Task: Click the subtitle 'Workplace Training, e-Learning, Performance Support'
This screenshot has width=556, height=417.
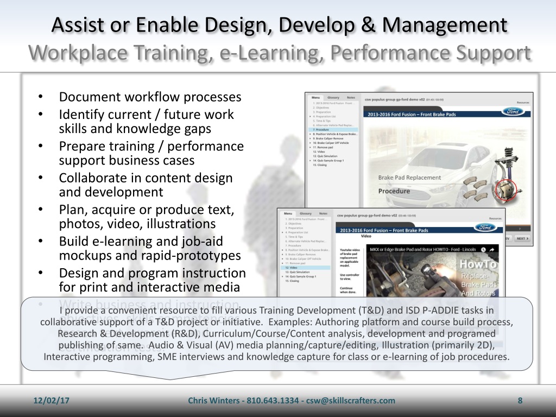Action: tap(280, 53)
